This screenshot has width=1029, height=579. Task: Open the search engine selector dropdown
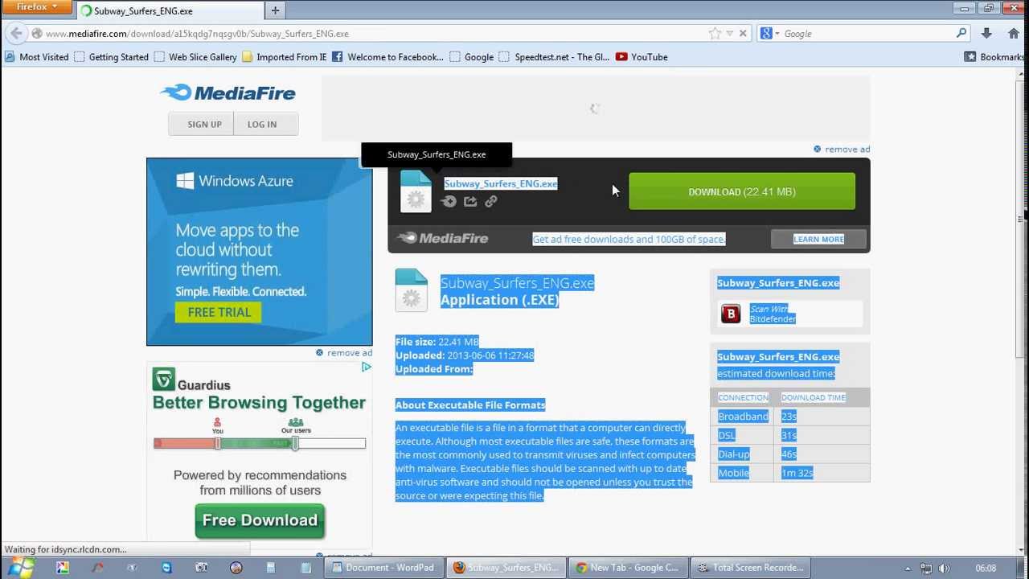(769, 34)
